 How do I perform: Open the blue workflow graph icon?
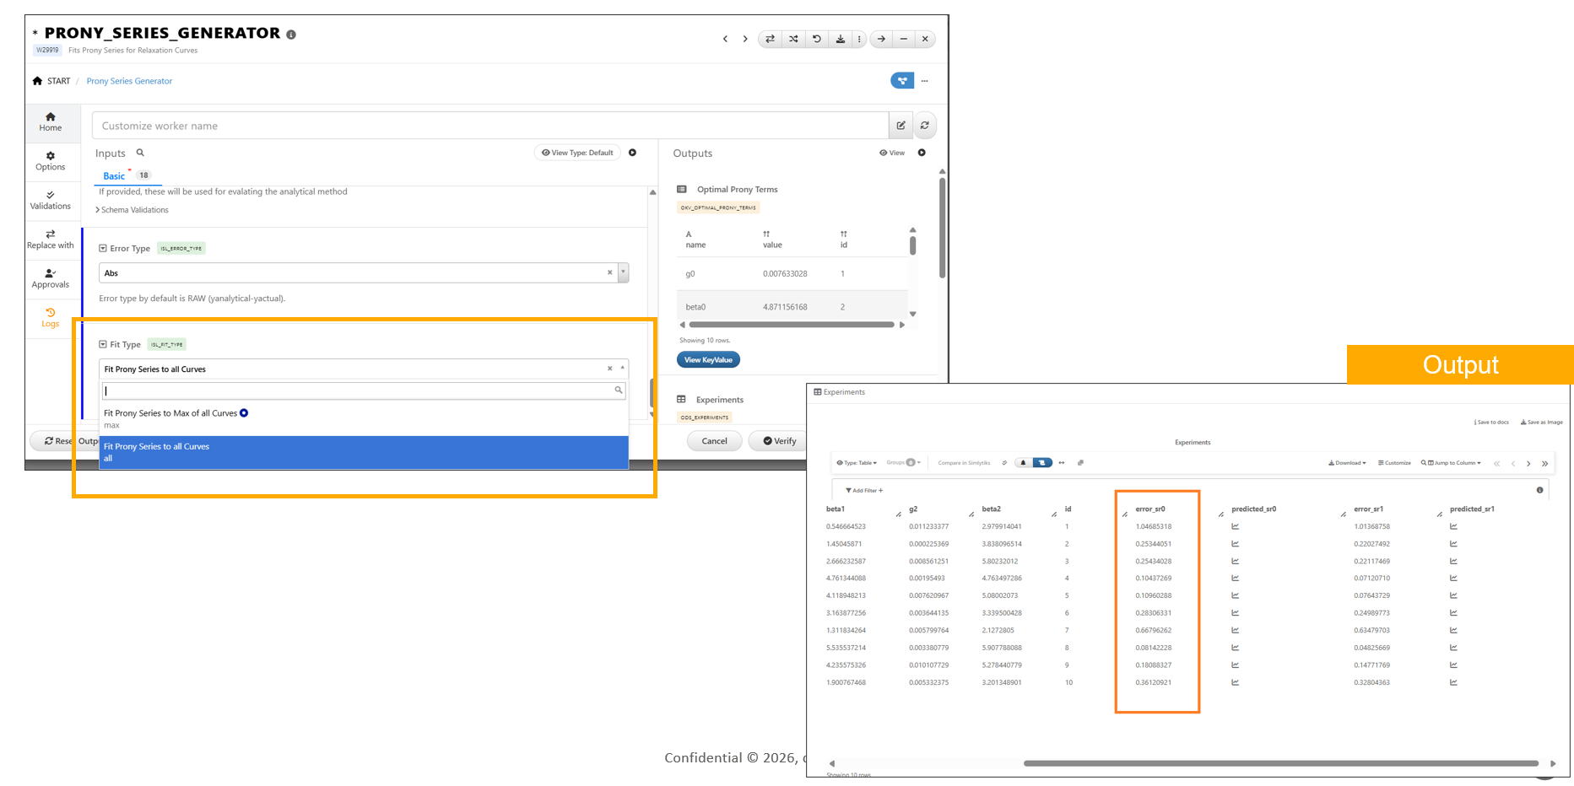pos(901,81)
